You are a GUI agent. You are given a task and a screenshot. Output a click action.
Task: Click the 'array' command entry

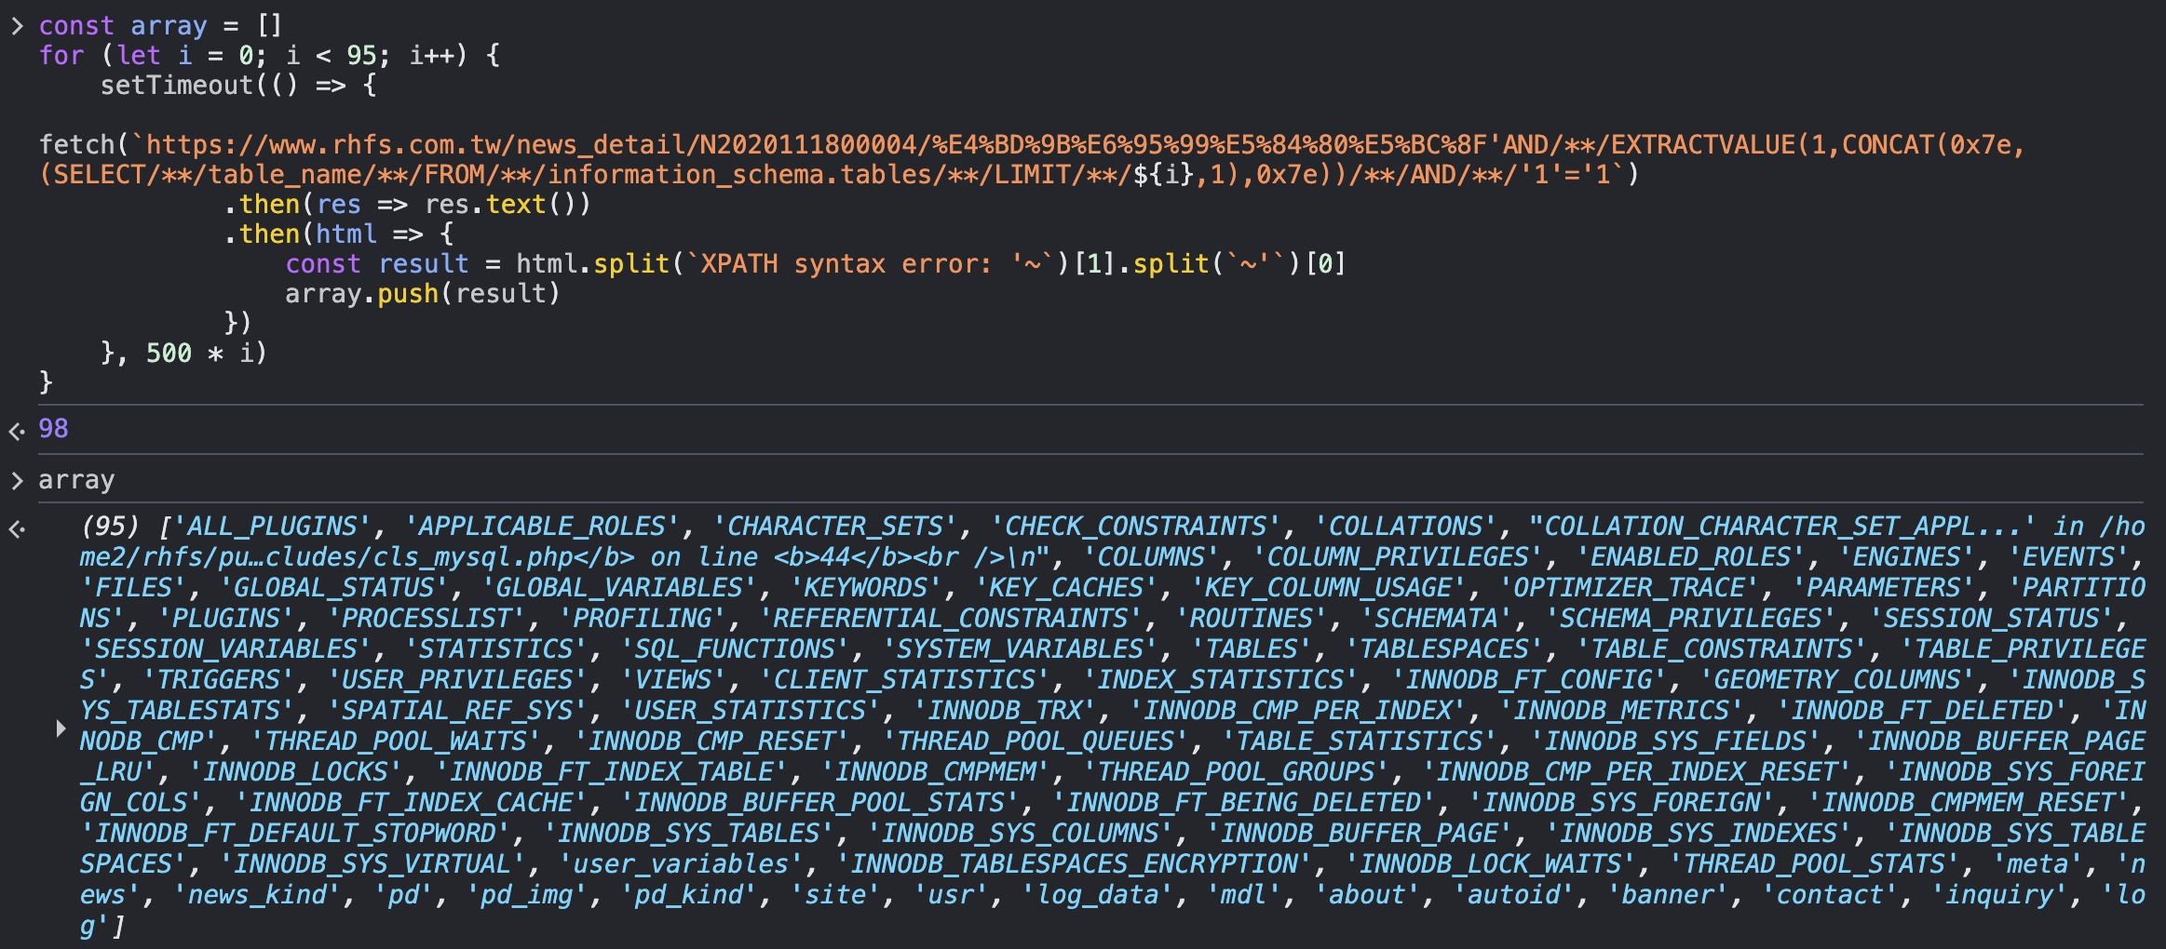pos(76,480)
